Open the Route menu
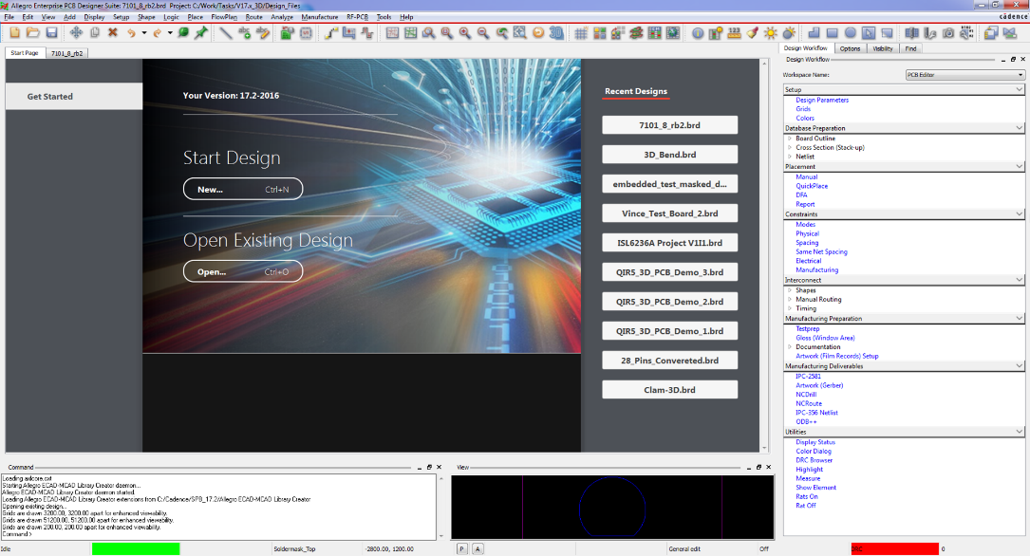 (x=253, y=17)
